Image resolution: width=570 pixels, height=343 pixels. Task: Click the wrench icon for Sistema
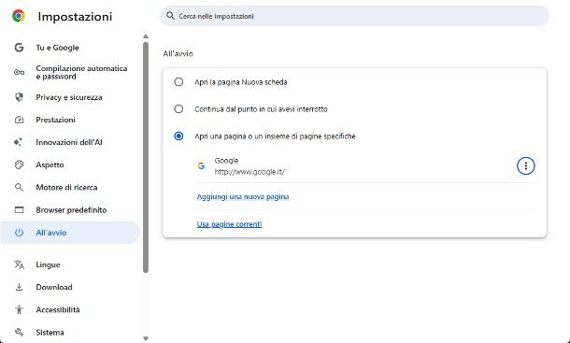(x=19, y=332)
